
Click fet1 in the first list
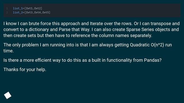pyautogui.click(x=29, y=8)
